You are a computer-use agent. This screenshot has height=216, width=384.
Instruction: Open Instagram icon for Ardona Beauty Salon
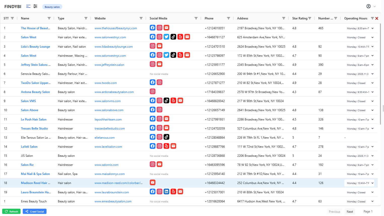152,91
